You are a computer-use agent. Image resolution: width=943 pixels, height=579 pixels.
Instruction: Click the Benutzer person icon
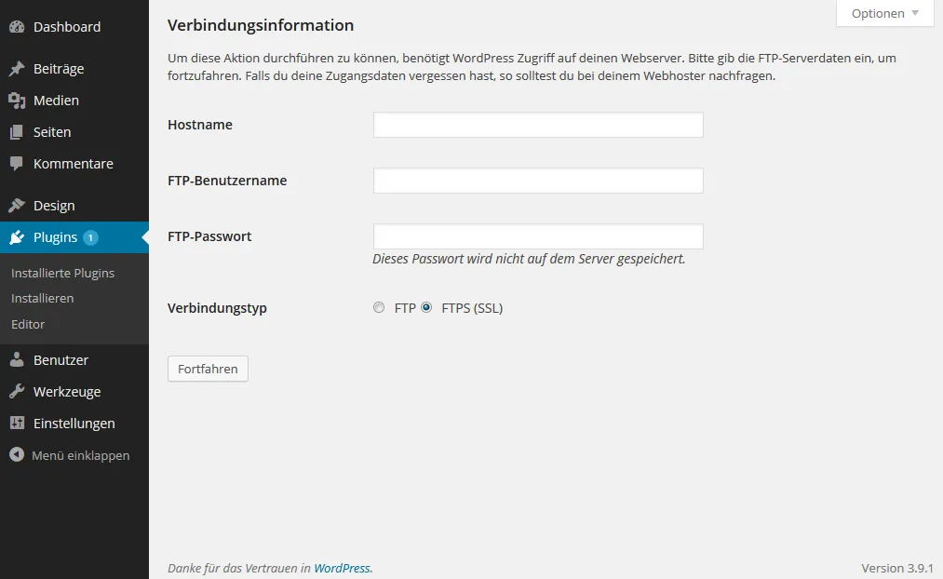17,359
